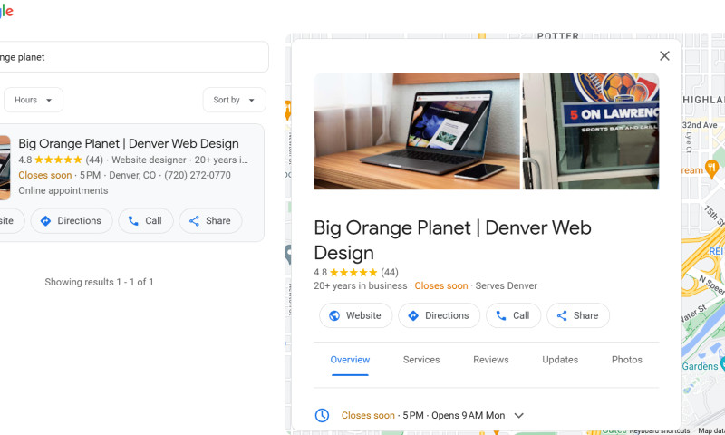Click the restaurant pin icon on map

click(711, 169)
